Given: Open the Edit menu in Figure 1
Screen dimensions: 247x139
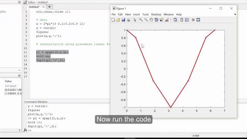Looking at the screenshot, I should click(x=120, y=15).
